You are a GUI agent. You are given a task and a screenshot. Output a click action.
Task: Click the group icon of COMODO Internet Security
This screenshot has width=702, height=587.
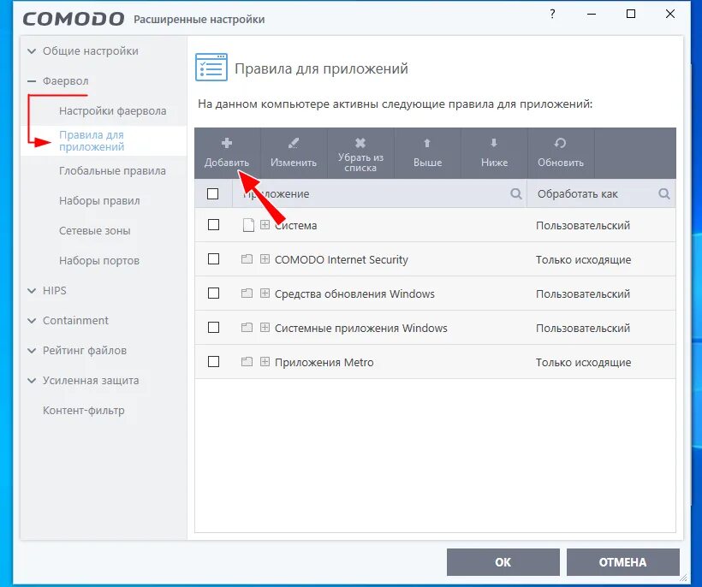pos(247,259)
